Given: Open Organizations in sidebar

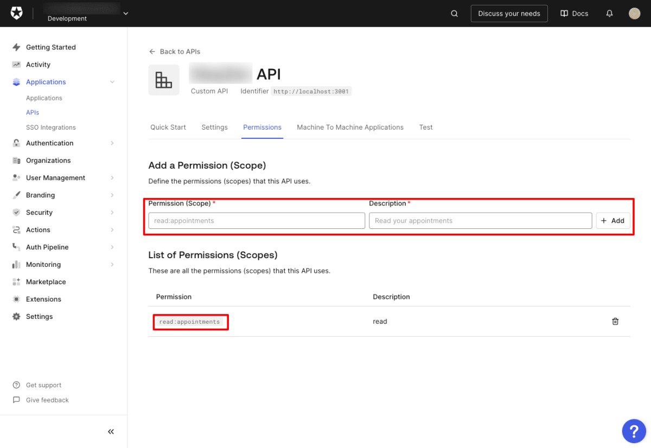Looking at the screenshot, I should (48, 161).
